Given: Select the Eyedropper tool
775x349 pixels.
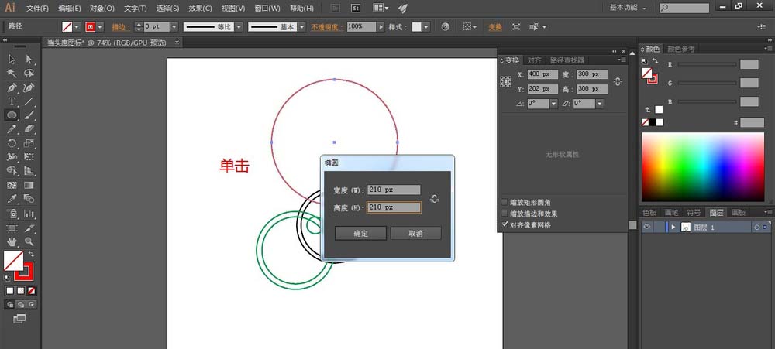Looking at the screenshot, I should [12, 199].
